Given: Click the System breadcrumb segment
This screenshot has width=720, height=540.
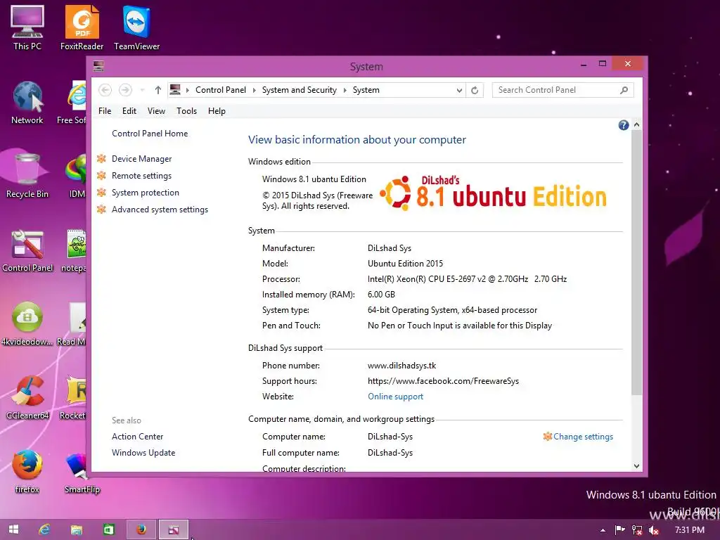Looking at the screenshot, I should coord(366,90).
